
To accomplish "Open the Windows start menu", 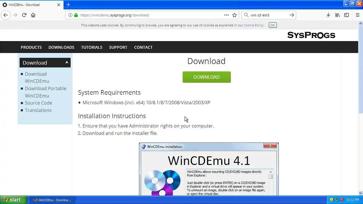I will [13, 200].
